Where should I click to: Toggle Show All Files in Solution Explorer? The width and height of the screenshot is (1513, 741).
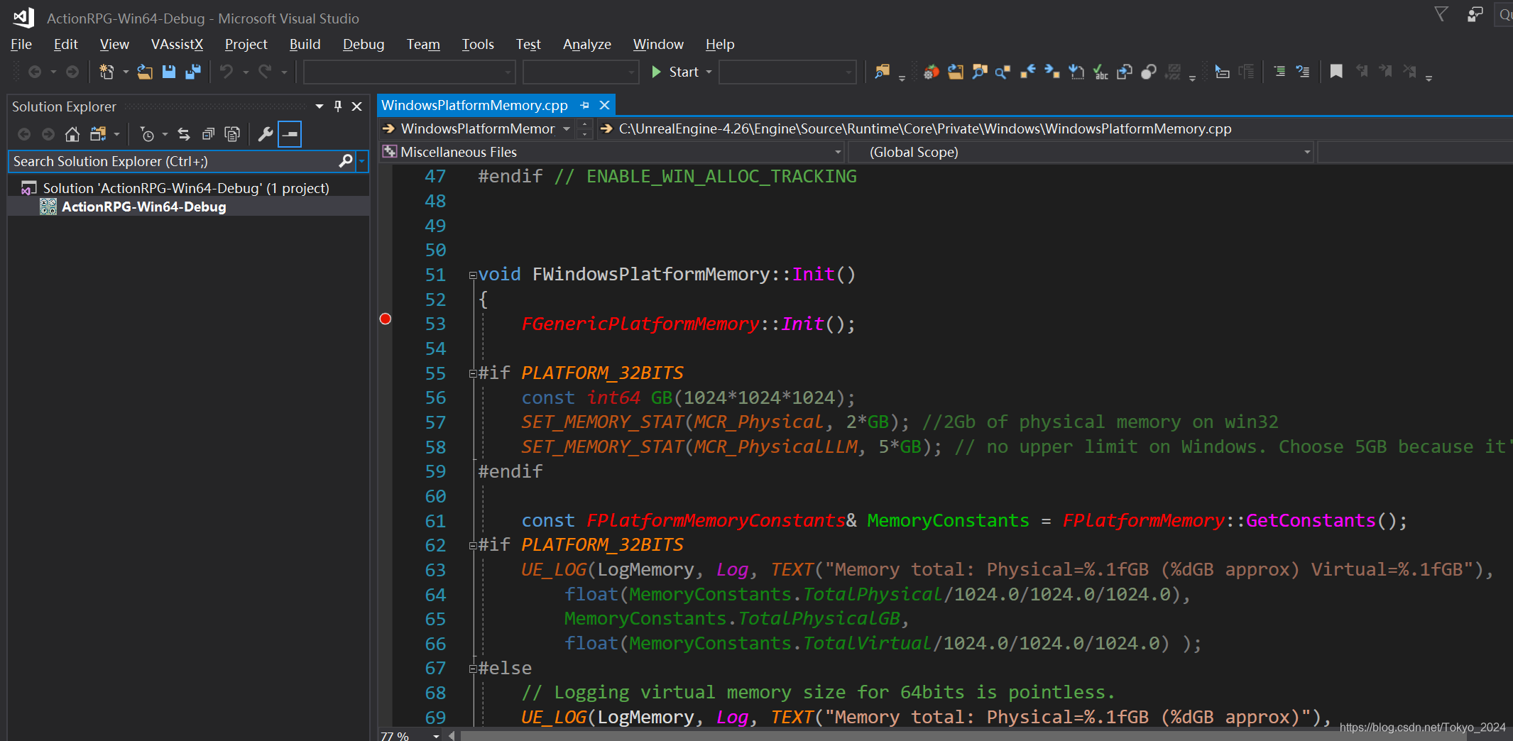pos(232,134)
